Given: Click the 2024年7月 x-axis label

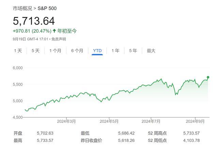Looking at the screenshot, I should click(151, 121).
